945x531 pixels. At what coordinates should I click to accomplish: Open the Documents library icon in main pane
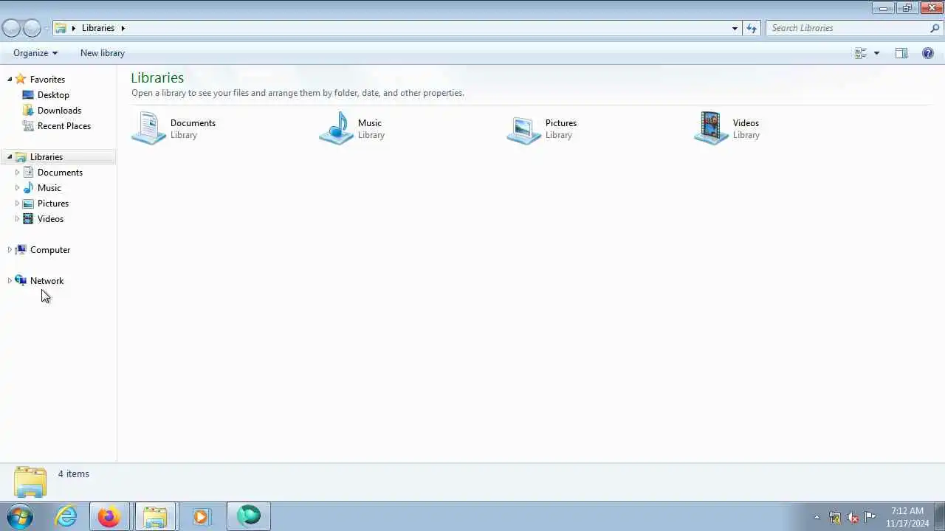148,128
